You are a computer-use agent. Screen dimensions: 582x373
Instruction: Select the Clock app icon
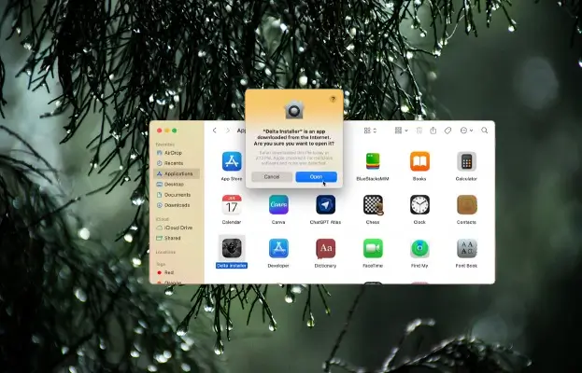(419, 205)
